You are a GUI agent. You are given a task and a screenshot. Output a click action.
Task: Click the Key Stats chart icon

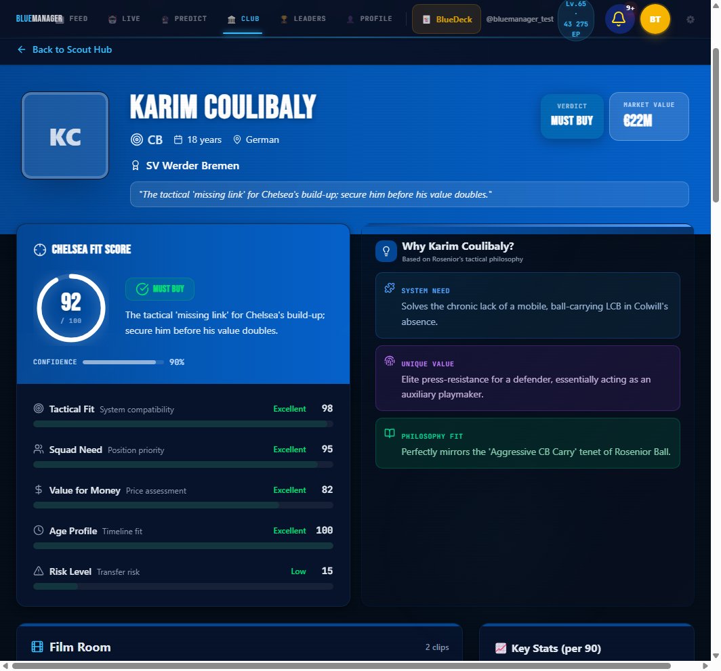click(x=501, y=648)
